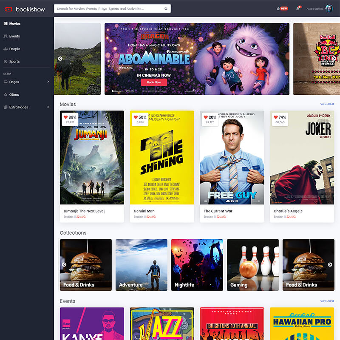Click the heart icon on Joker poster
Viewport: 340px width, 340px height.
(276, 117)
